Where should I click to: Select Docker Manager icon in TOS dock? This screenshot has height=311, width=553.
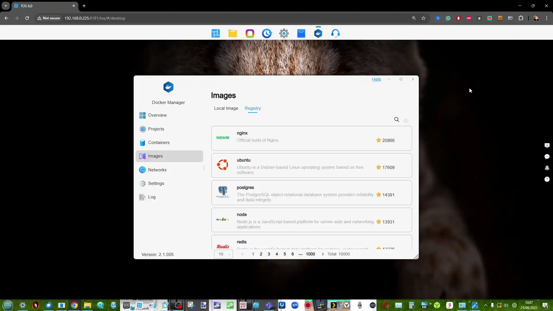click(318, 33)
